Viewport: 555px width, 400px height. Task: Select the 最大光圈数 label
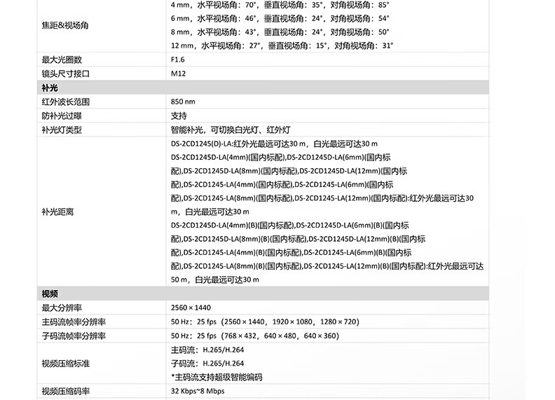62,60
